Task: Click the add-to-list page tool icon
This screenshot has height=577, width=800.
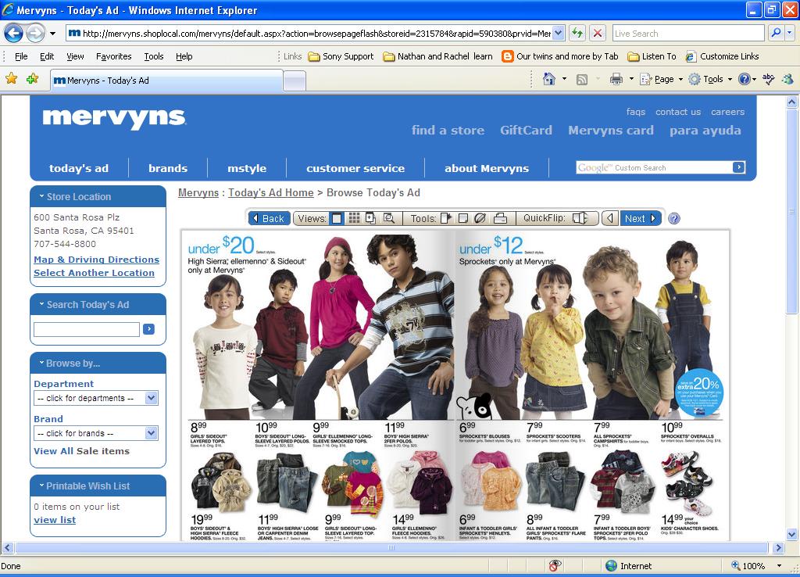Action: [x=445, y=219]
